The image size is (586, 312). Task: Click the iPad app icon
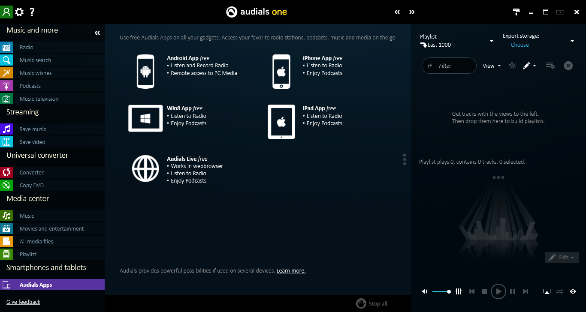pos(281,122)
